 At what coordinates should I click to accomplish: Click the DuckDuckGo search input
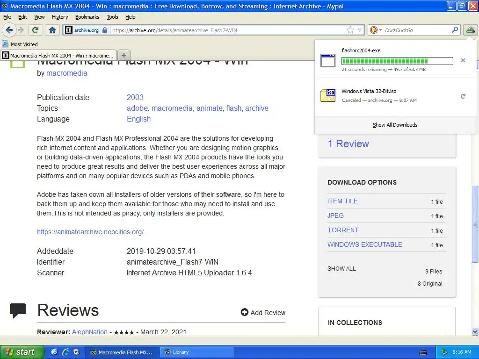(x=416, y=30)
